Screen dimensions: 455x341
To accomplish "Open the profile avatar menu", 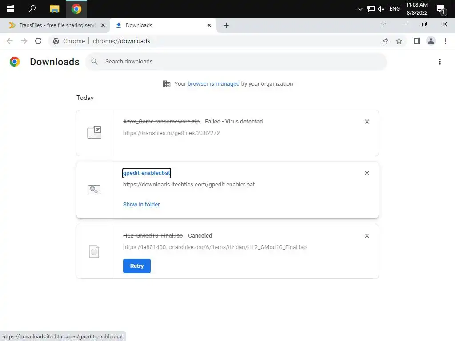I will pos(431,41).
